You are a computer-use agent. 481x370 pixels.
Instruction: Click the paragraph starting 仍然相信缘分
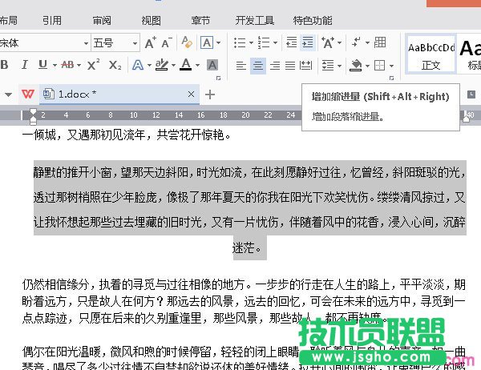pos(244,301)
